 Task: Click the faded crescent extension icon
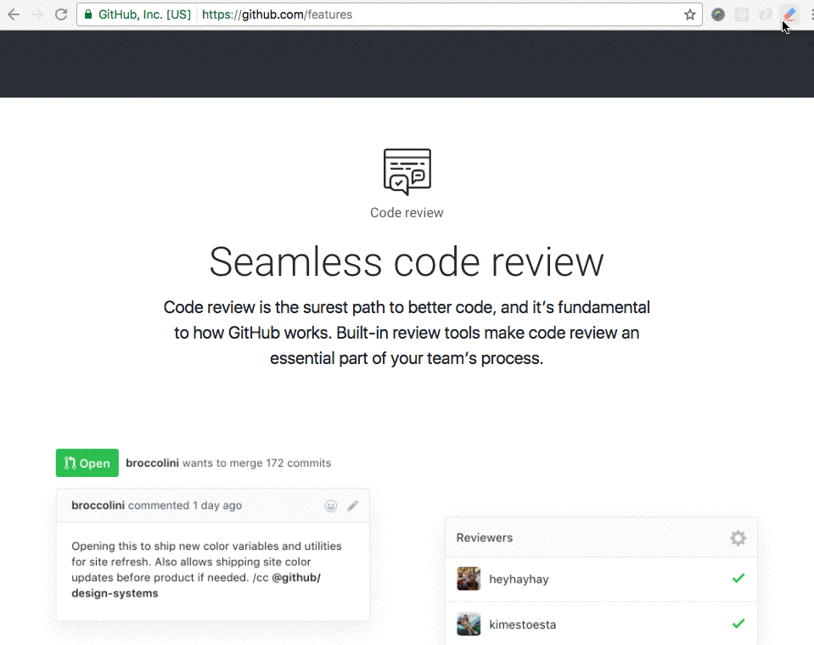click(766, 14)
